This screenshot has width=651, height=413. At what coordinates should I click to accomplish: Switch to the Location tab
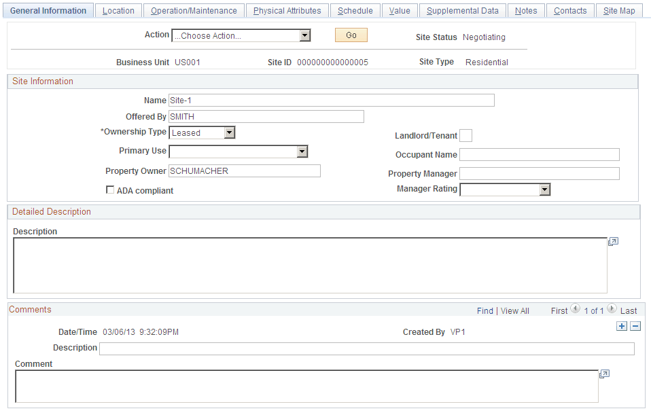(118, 11)
